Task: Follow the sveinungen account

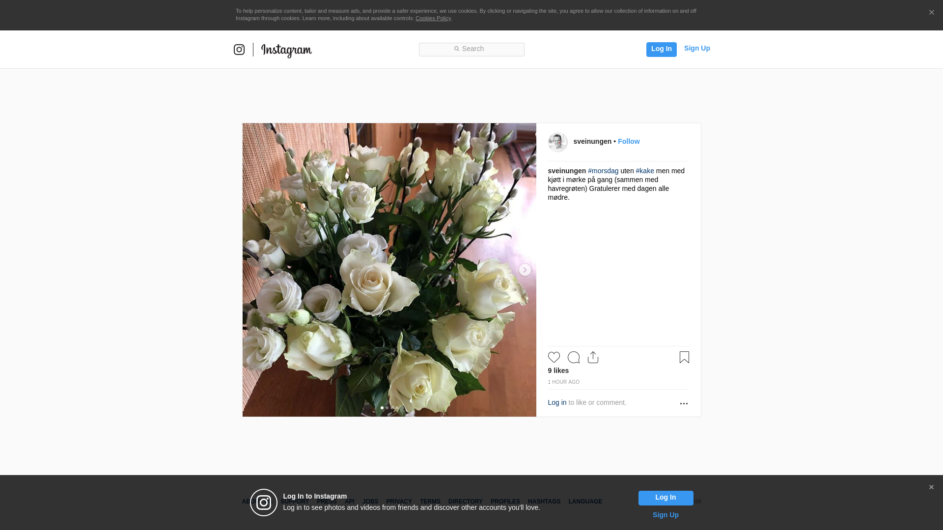Action: (x=629, y=141)
